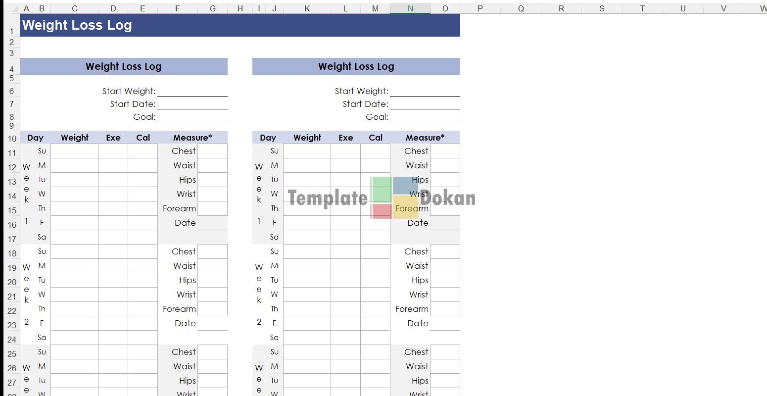Click the dark blue Weight Loss Log title banner
Screen dimensions: 767x396
[x=240, y=25]
